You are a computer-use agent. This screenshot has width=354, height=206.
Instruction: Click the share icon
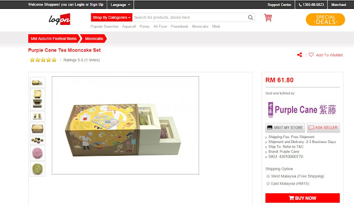[300, 55]
